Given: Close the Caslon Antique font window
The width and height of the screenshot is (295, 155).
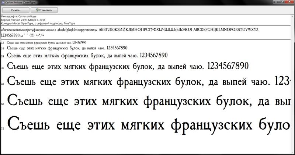Looking at the screenshot, I should 289,2.
